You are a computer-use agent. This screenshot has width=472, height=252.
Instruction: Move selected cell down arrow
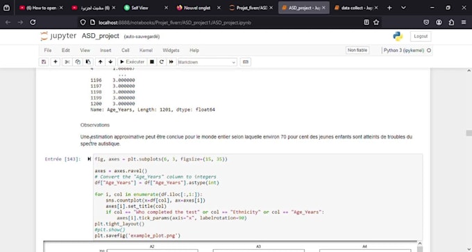[x=110, y=62]
